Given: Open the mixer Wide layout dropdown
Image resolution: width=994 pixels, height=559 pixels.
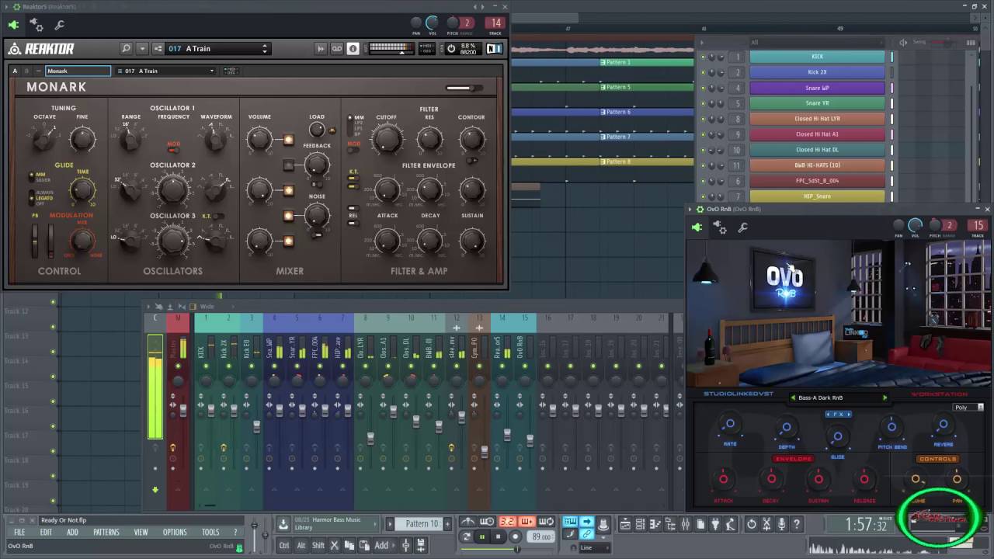Looking at the screenshot, I should pyautogui.click(x=211, y=307).
